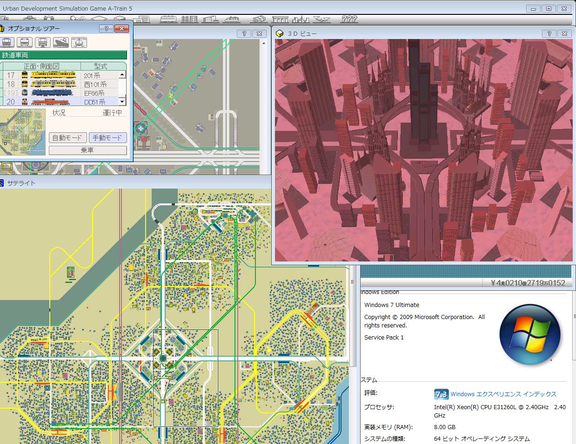Click the ??? help icon in main toolbar

tap(348, 19)
